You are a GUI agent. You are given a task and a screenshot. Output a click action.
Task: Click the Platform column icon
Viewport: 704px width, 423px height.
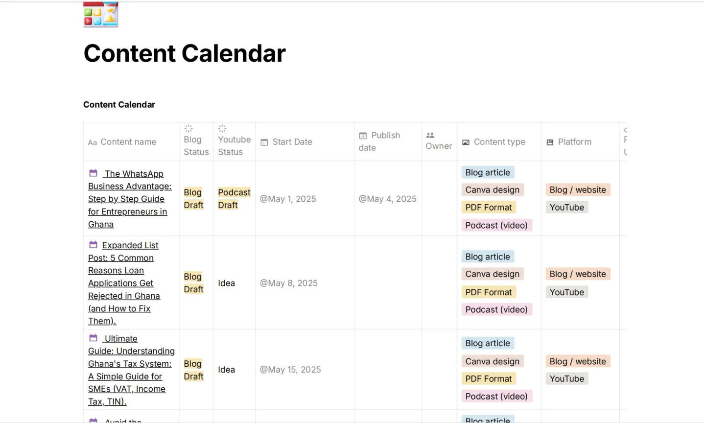[550, 142]
